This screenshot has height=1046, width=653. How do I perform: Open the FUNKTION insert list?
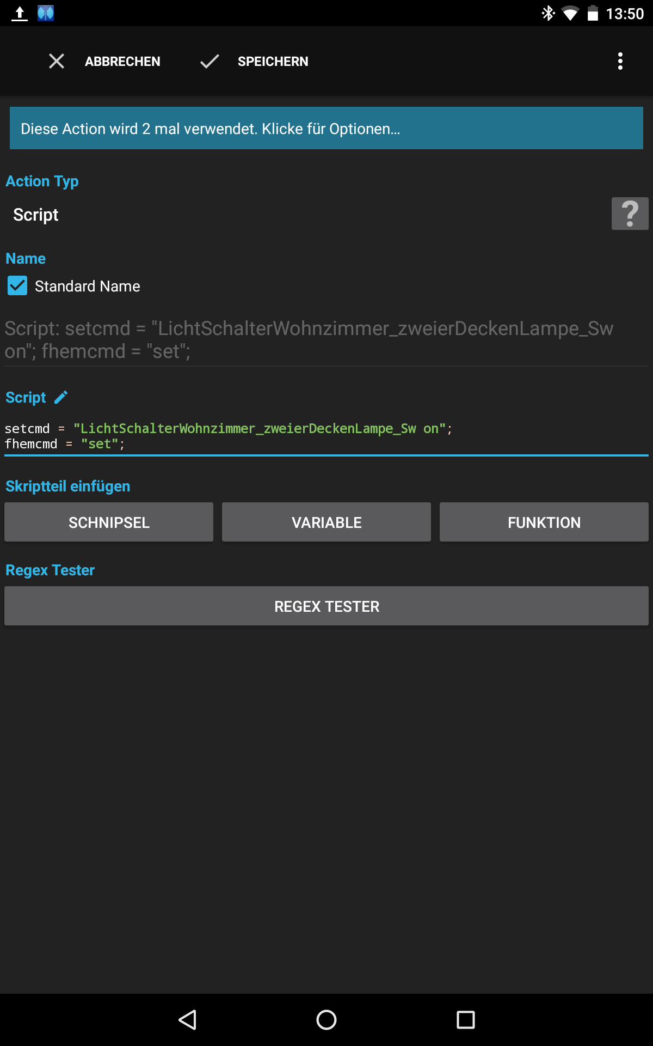pyautogui.click(x=544, y=522)
